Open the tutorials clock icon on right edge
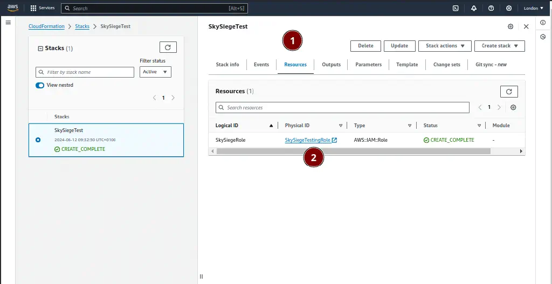 coord(543,37)
